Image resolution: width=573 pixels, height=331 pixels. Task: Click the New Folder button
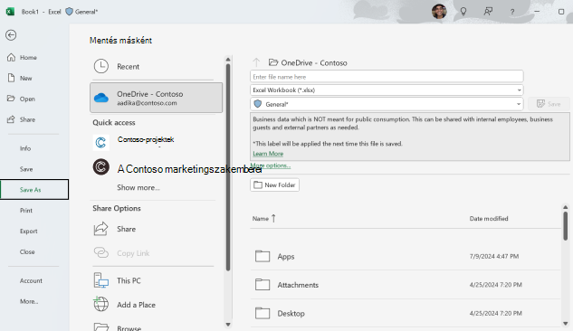click(275, 185)
